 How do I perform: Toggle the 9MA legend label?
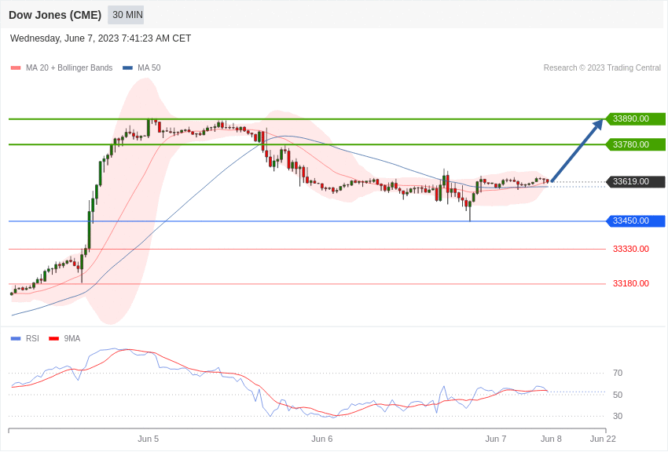tap(72, 339)
